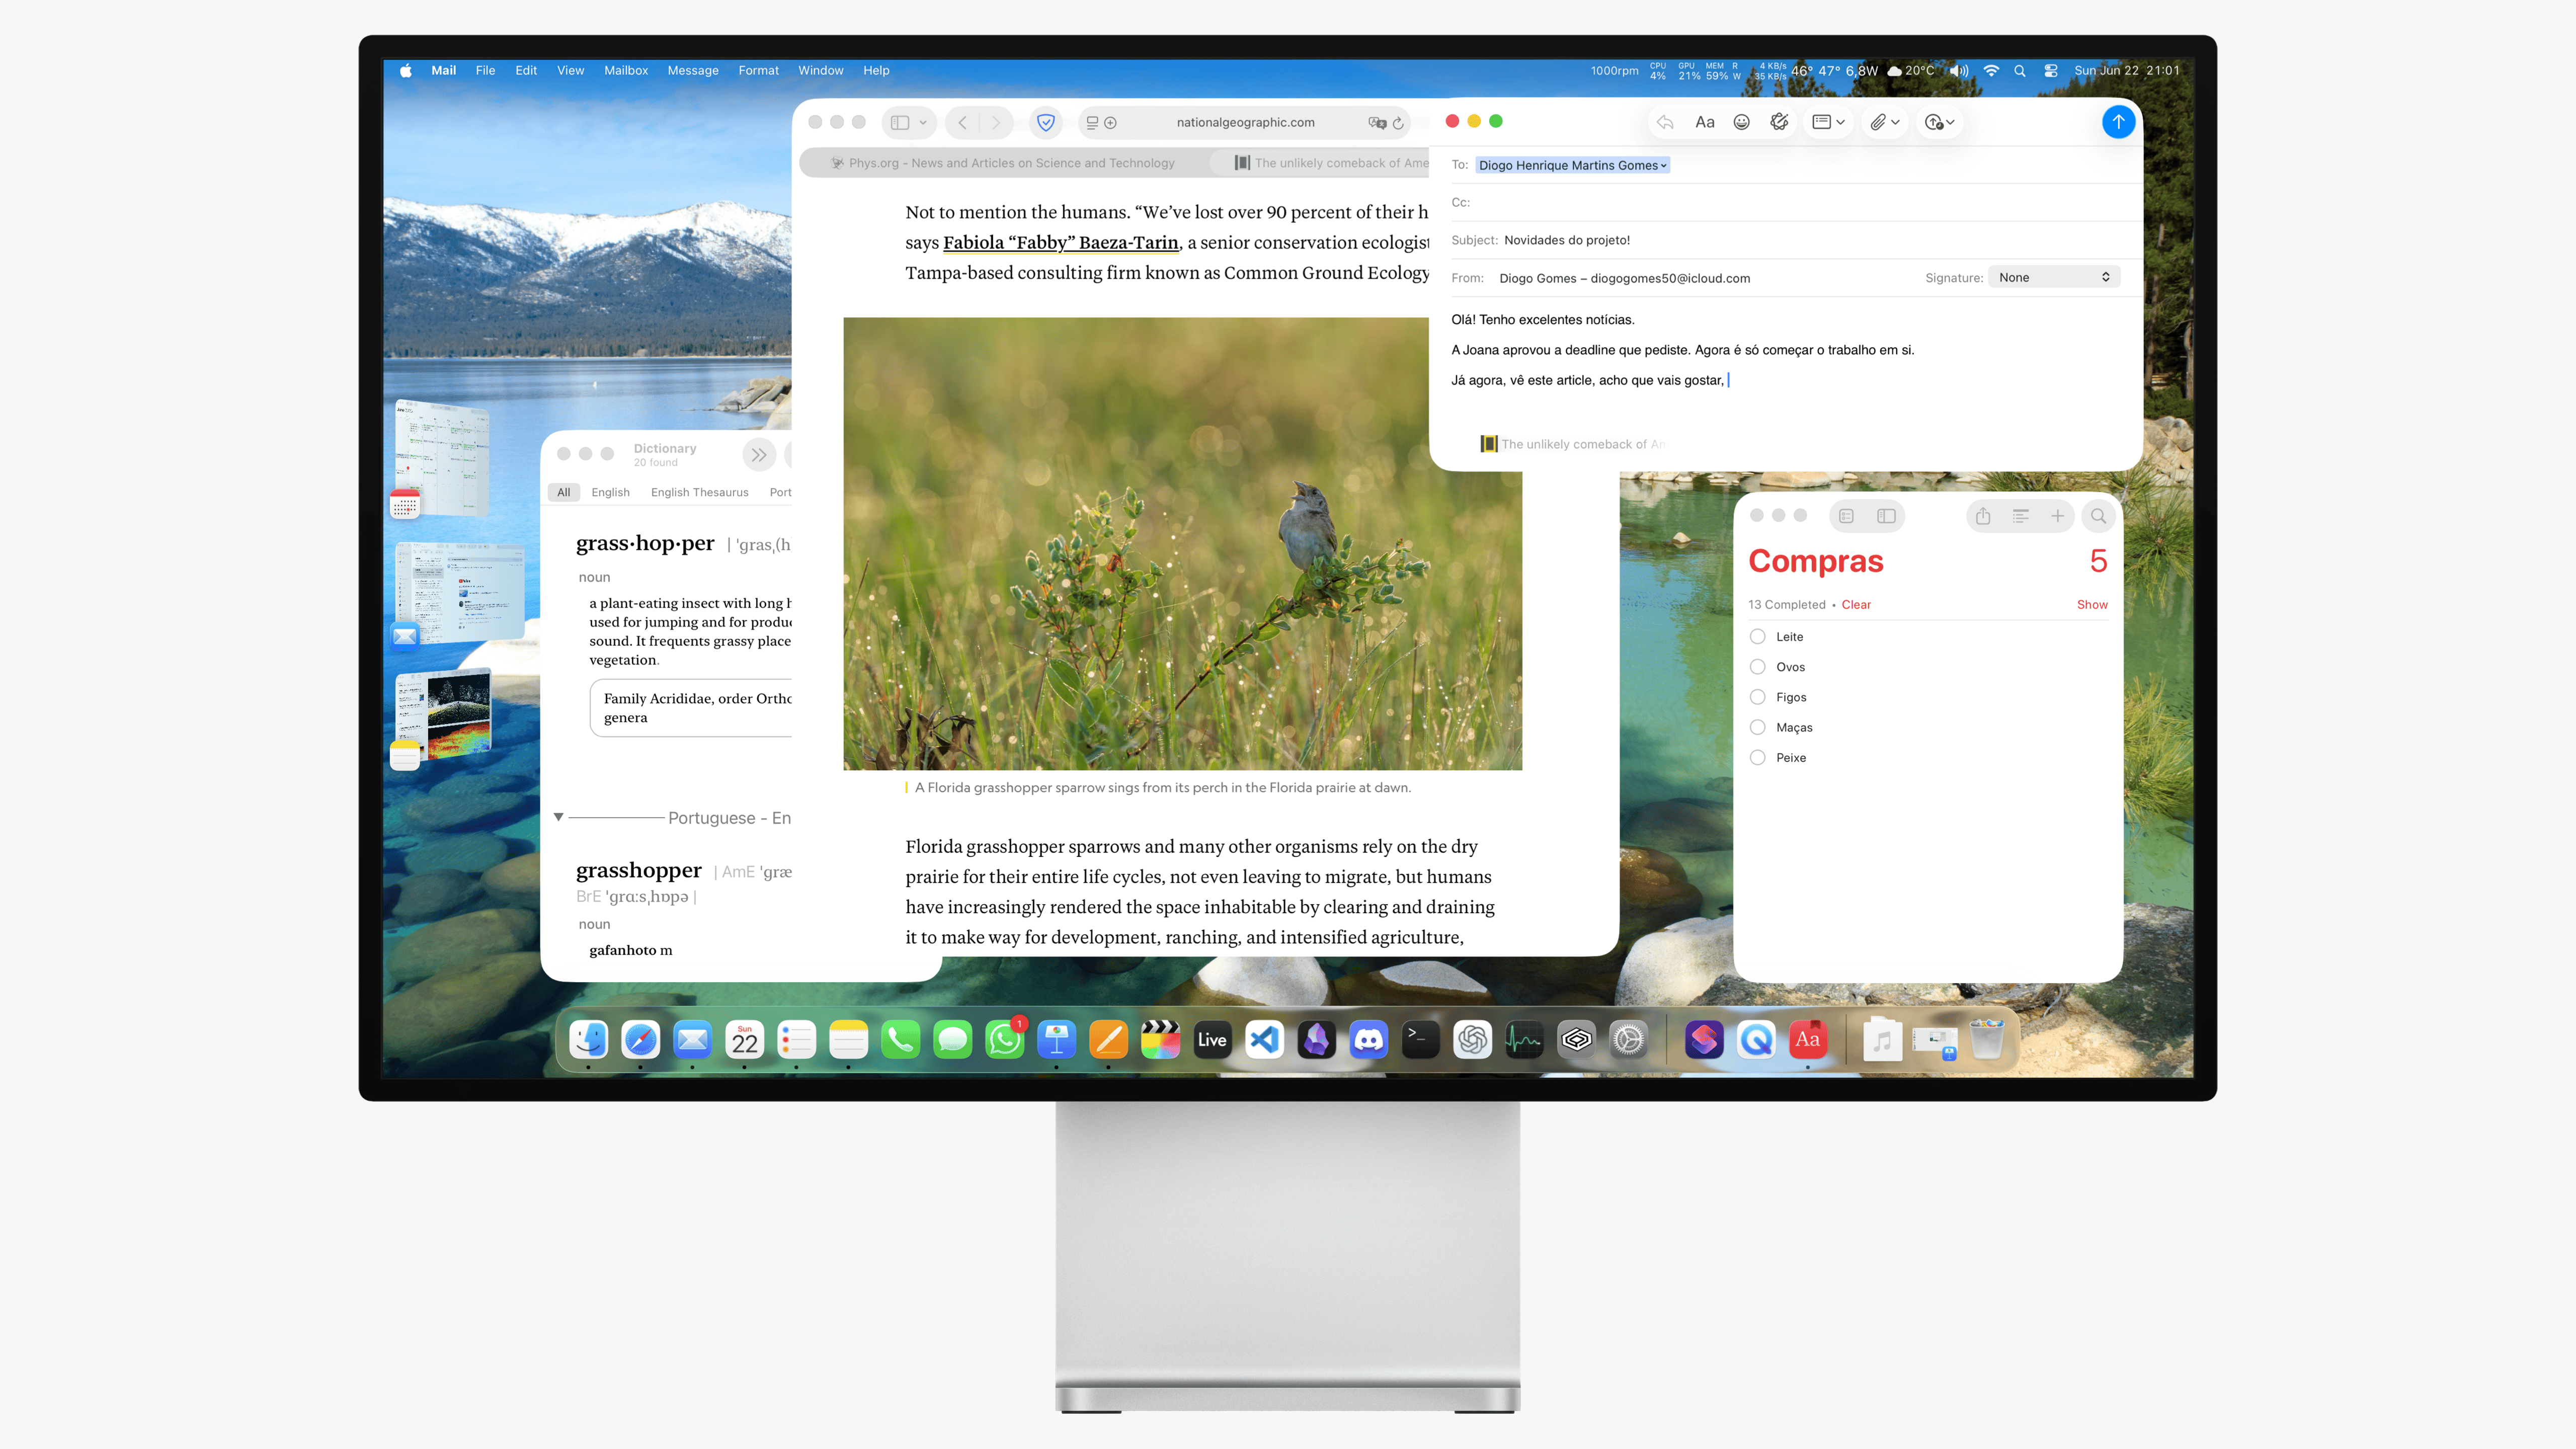This screenshot has height=1449, width=2576.
Task: Open the emoji picker in Mail toolbar
Action: coord(1741,122)
